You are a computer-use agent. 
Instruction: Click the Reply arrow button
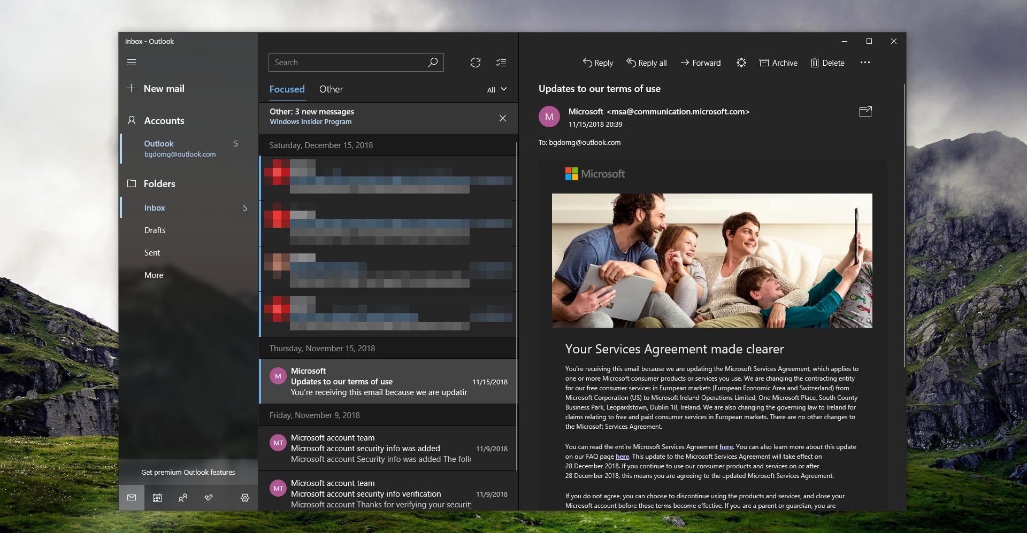click(597, 63)
